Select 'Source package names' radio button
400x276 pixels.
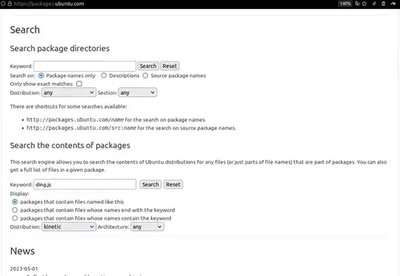point(145,75)
